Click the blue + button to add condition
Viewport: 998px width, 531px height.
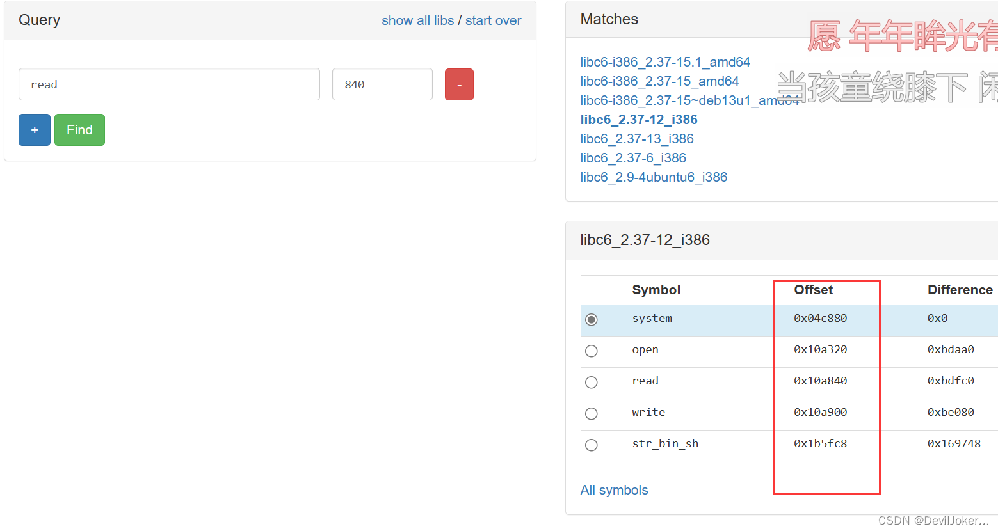pyautogui.click(x=34, y=129)
